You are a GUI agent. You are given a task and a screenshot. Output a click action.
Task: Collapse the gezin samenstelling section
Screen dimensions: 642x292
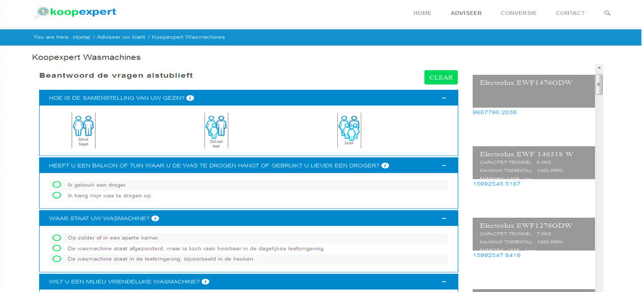(444, 98)
